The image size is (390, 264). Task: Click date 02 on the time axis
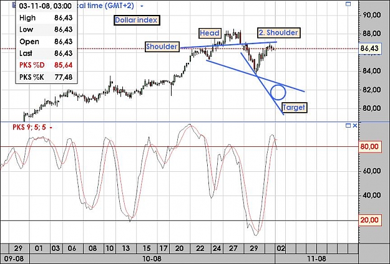(281, 248)
